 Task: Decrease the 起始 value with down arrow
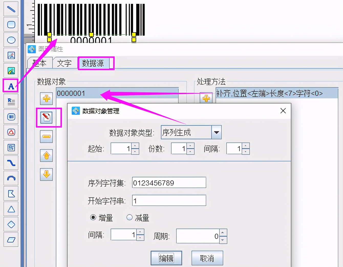(x=135, y=151)
